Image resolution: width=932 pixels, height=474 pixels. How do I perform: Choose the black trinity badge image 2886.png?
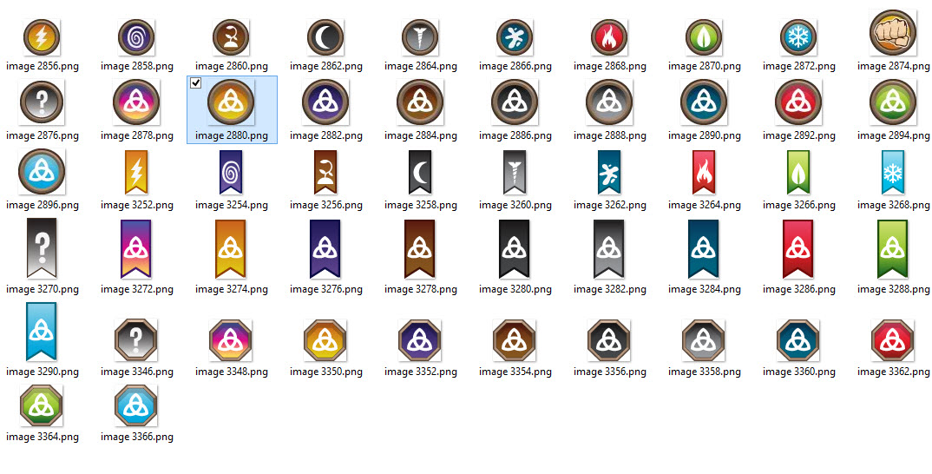(x=514, y=102)
